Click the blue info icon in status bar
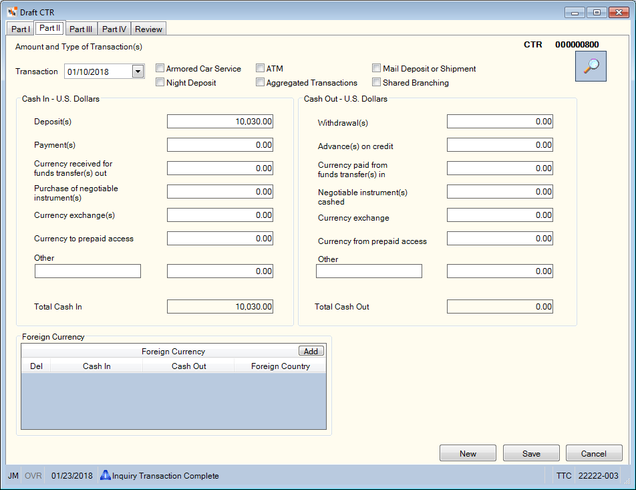 (x=105, y=475)
